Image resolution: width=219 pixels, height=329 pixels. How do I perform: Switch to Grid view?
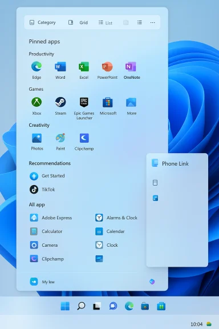pos(78,22)
